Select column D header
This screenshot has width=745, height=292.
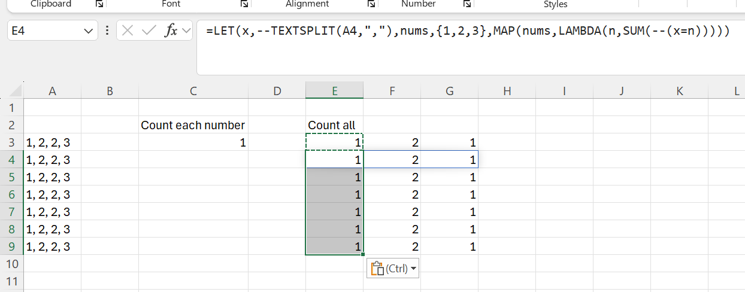coord(277,91)
